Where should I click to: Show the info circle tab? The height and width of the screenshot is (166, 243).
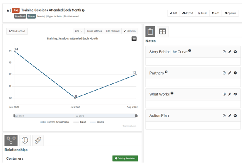coord(25,140)
